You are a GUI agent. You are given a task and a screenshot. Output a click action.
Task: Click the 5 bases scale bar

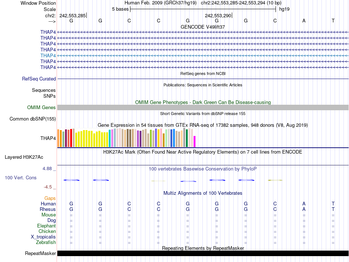(203, 9)
